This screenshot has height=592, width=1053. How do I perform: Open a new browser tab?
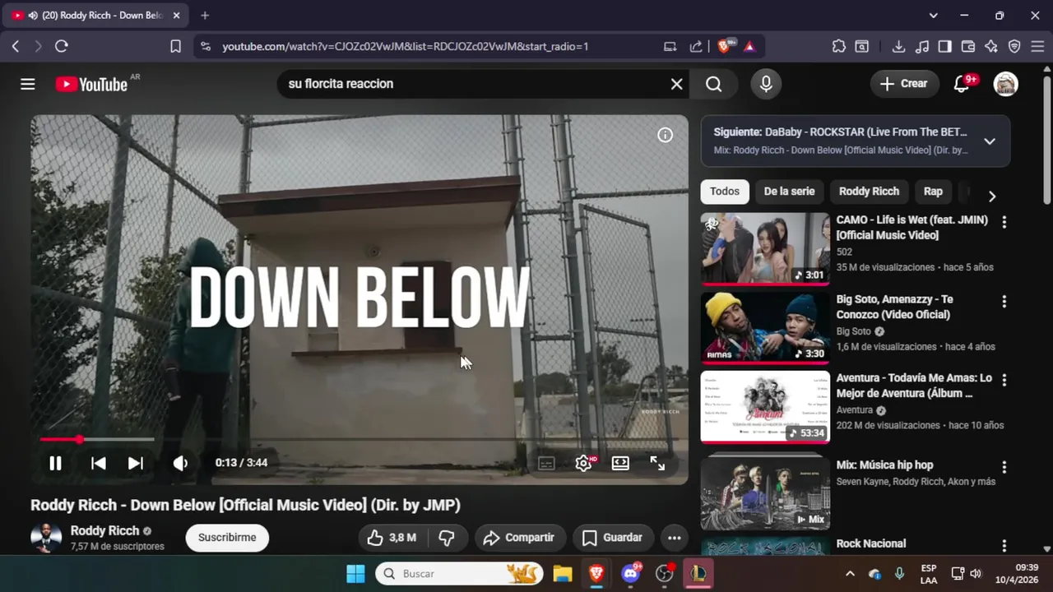click(205, 16)
